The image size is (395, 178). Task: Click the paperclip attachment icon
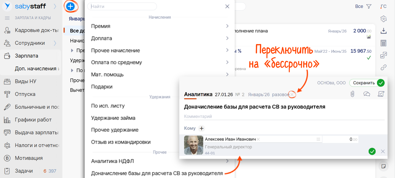click(352, 94)
